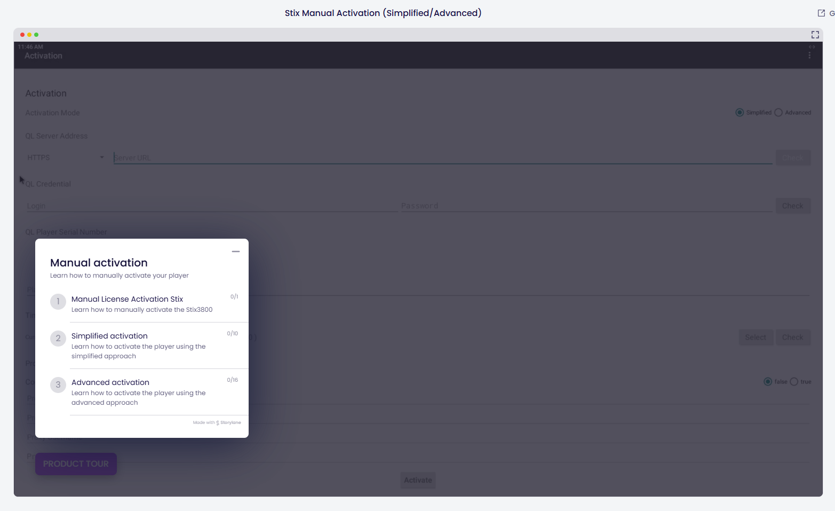The width and height of the screenshot is (835, 511).
Task: Click the fullscreen expand icon
Action: (x=815, y=35)
